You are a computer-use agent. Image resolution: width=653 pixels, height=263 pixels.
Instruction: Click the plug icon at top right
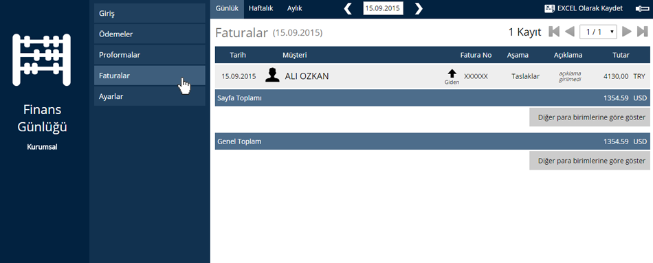(x=642, y=8)
